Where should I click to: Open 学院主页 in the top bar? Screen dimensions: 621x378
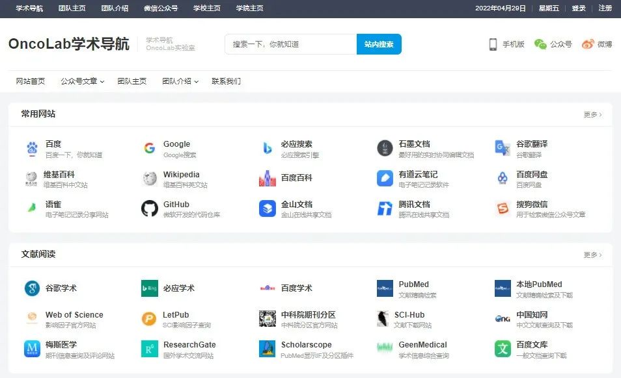249,8
